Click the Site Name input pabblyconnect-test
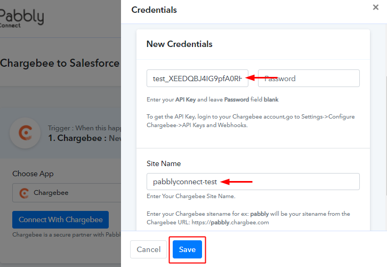The height and width of the screenshot is (267, 387). tap(253, 182)
